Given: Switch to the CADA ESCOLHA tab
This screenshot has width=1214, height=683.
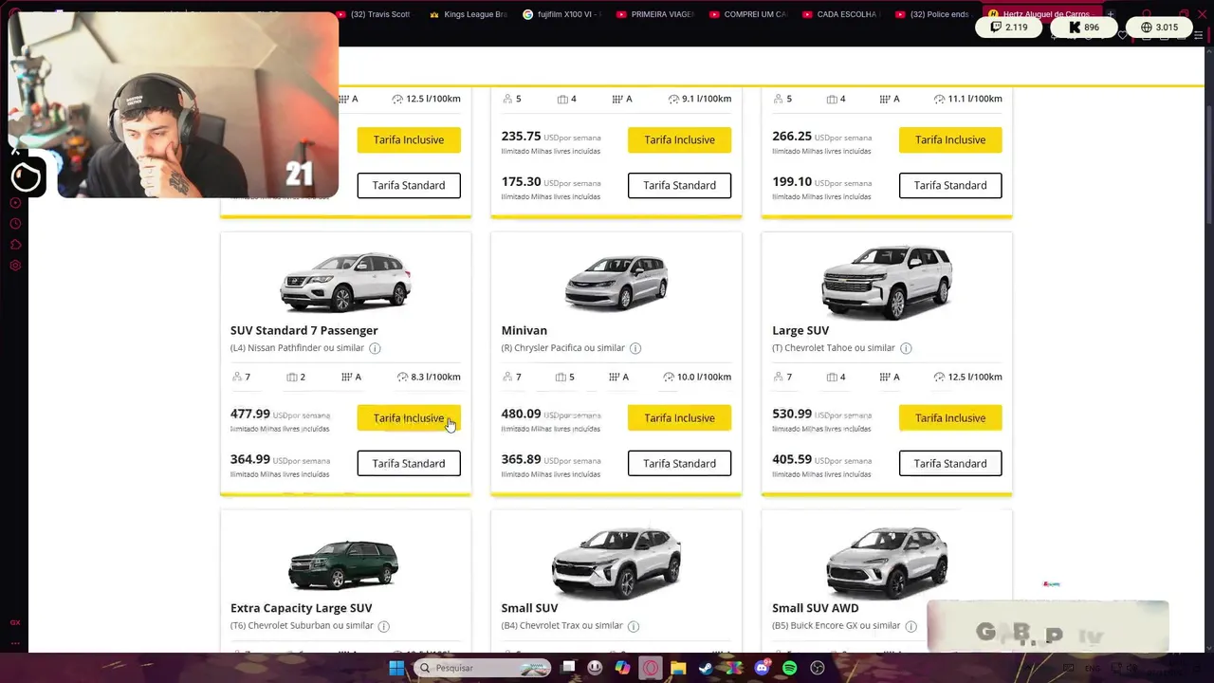Looking at the screenshot, I should pos(841,14).
